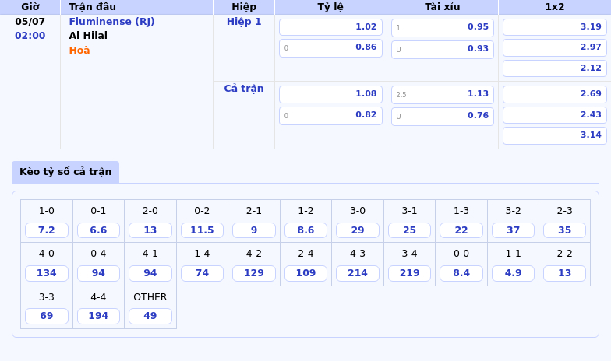Pick Hiệp 1 under odds 0.93
This screenshot has width=611, height=361.
(443, 50)
